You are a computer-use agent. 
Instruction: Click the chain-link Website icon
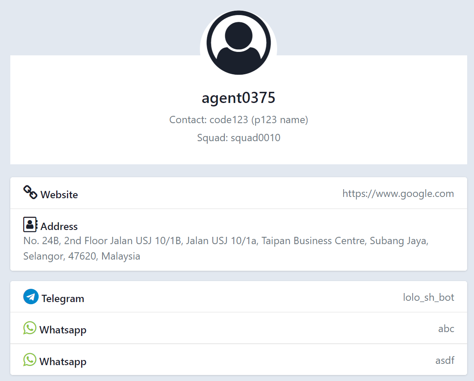(30, 193)
